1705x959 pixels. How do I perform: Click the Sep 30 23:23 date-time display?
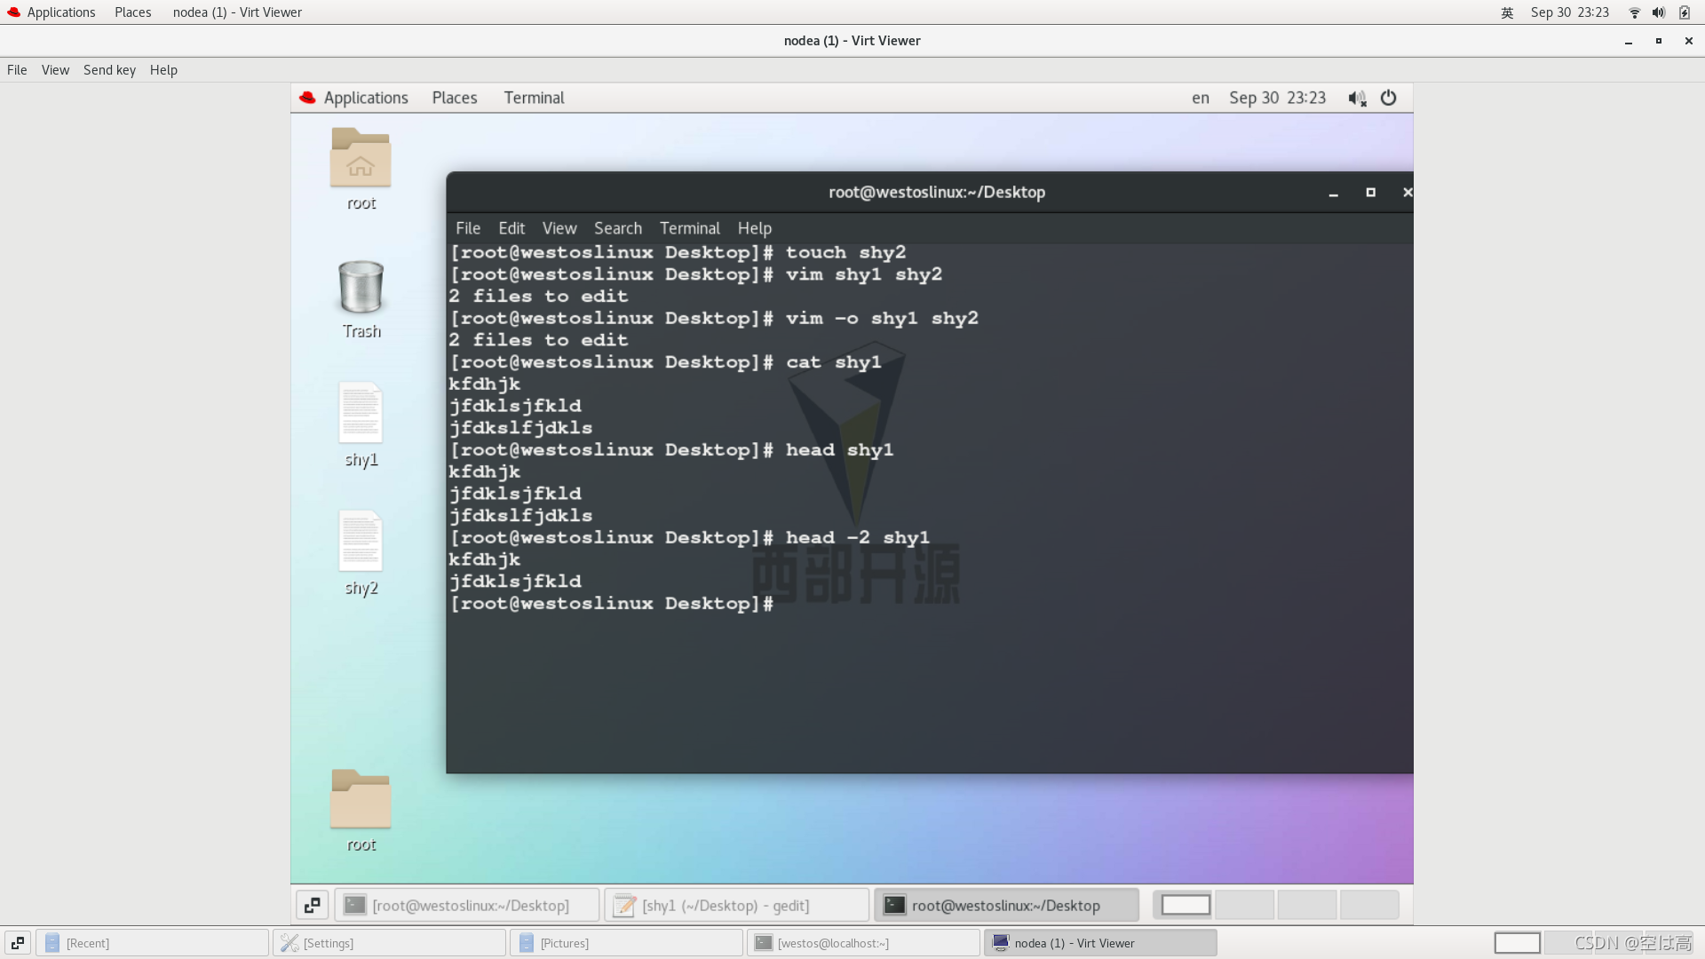1276,97
